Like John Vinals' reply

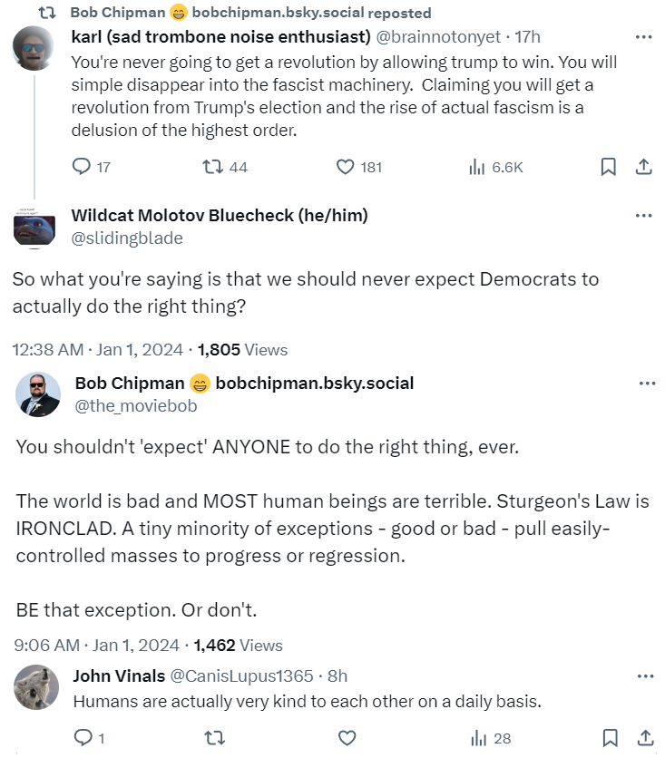coord(345,738)
